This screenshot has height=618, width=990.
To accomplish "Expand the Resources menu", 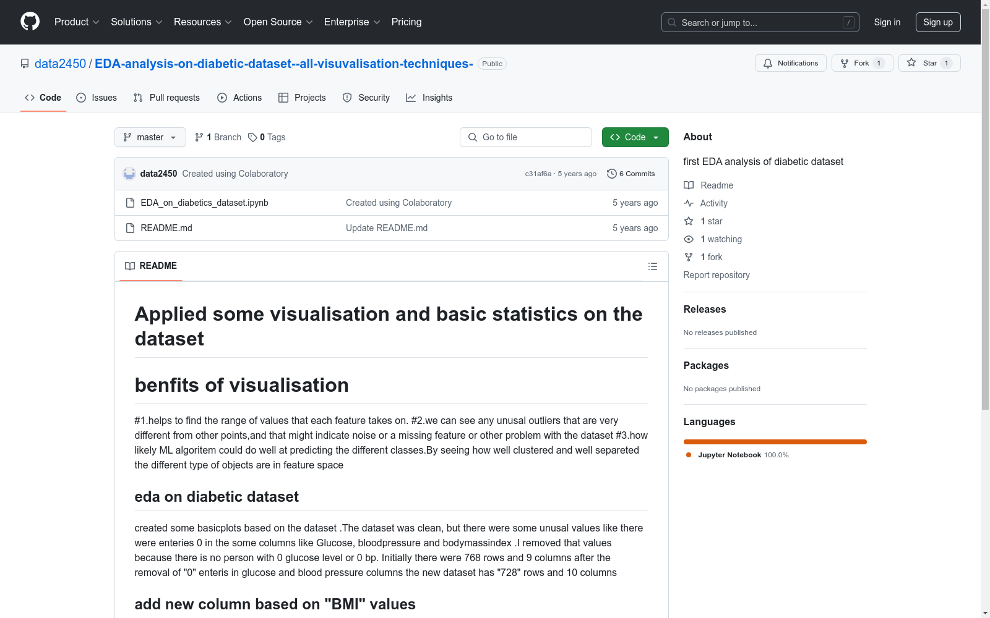I will [203, 22].
